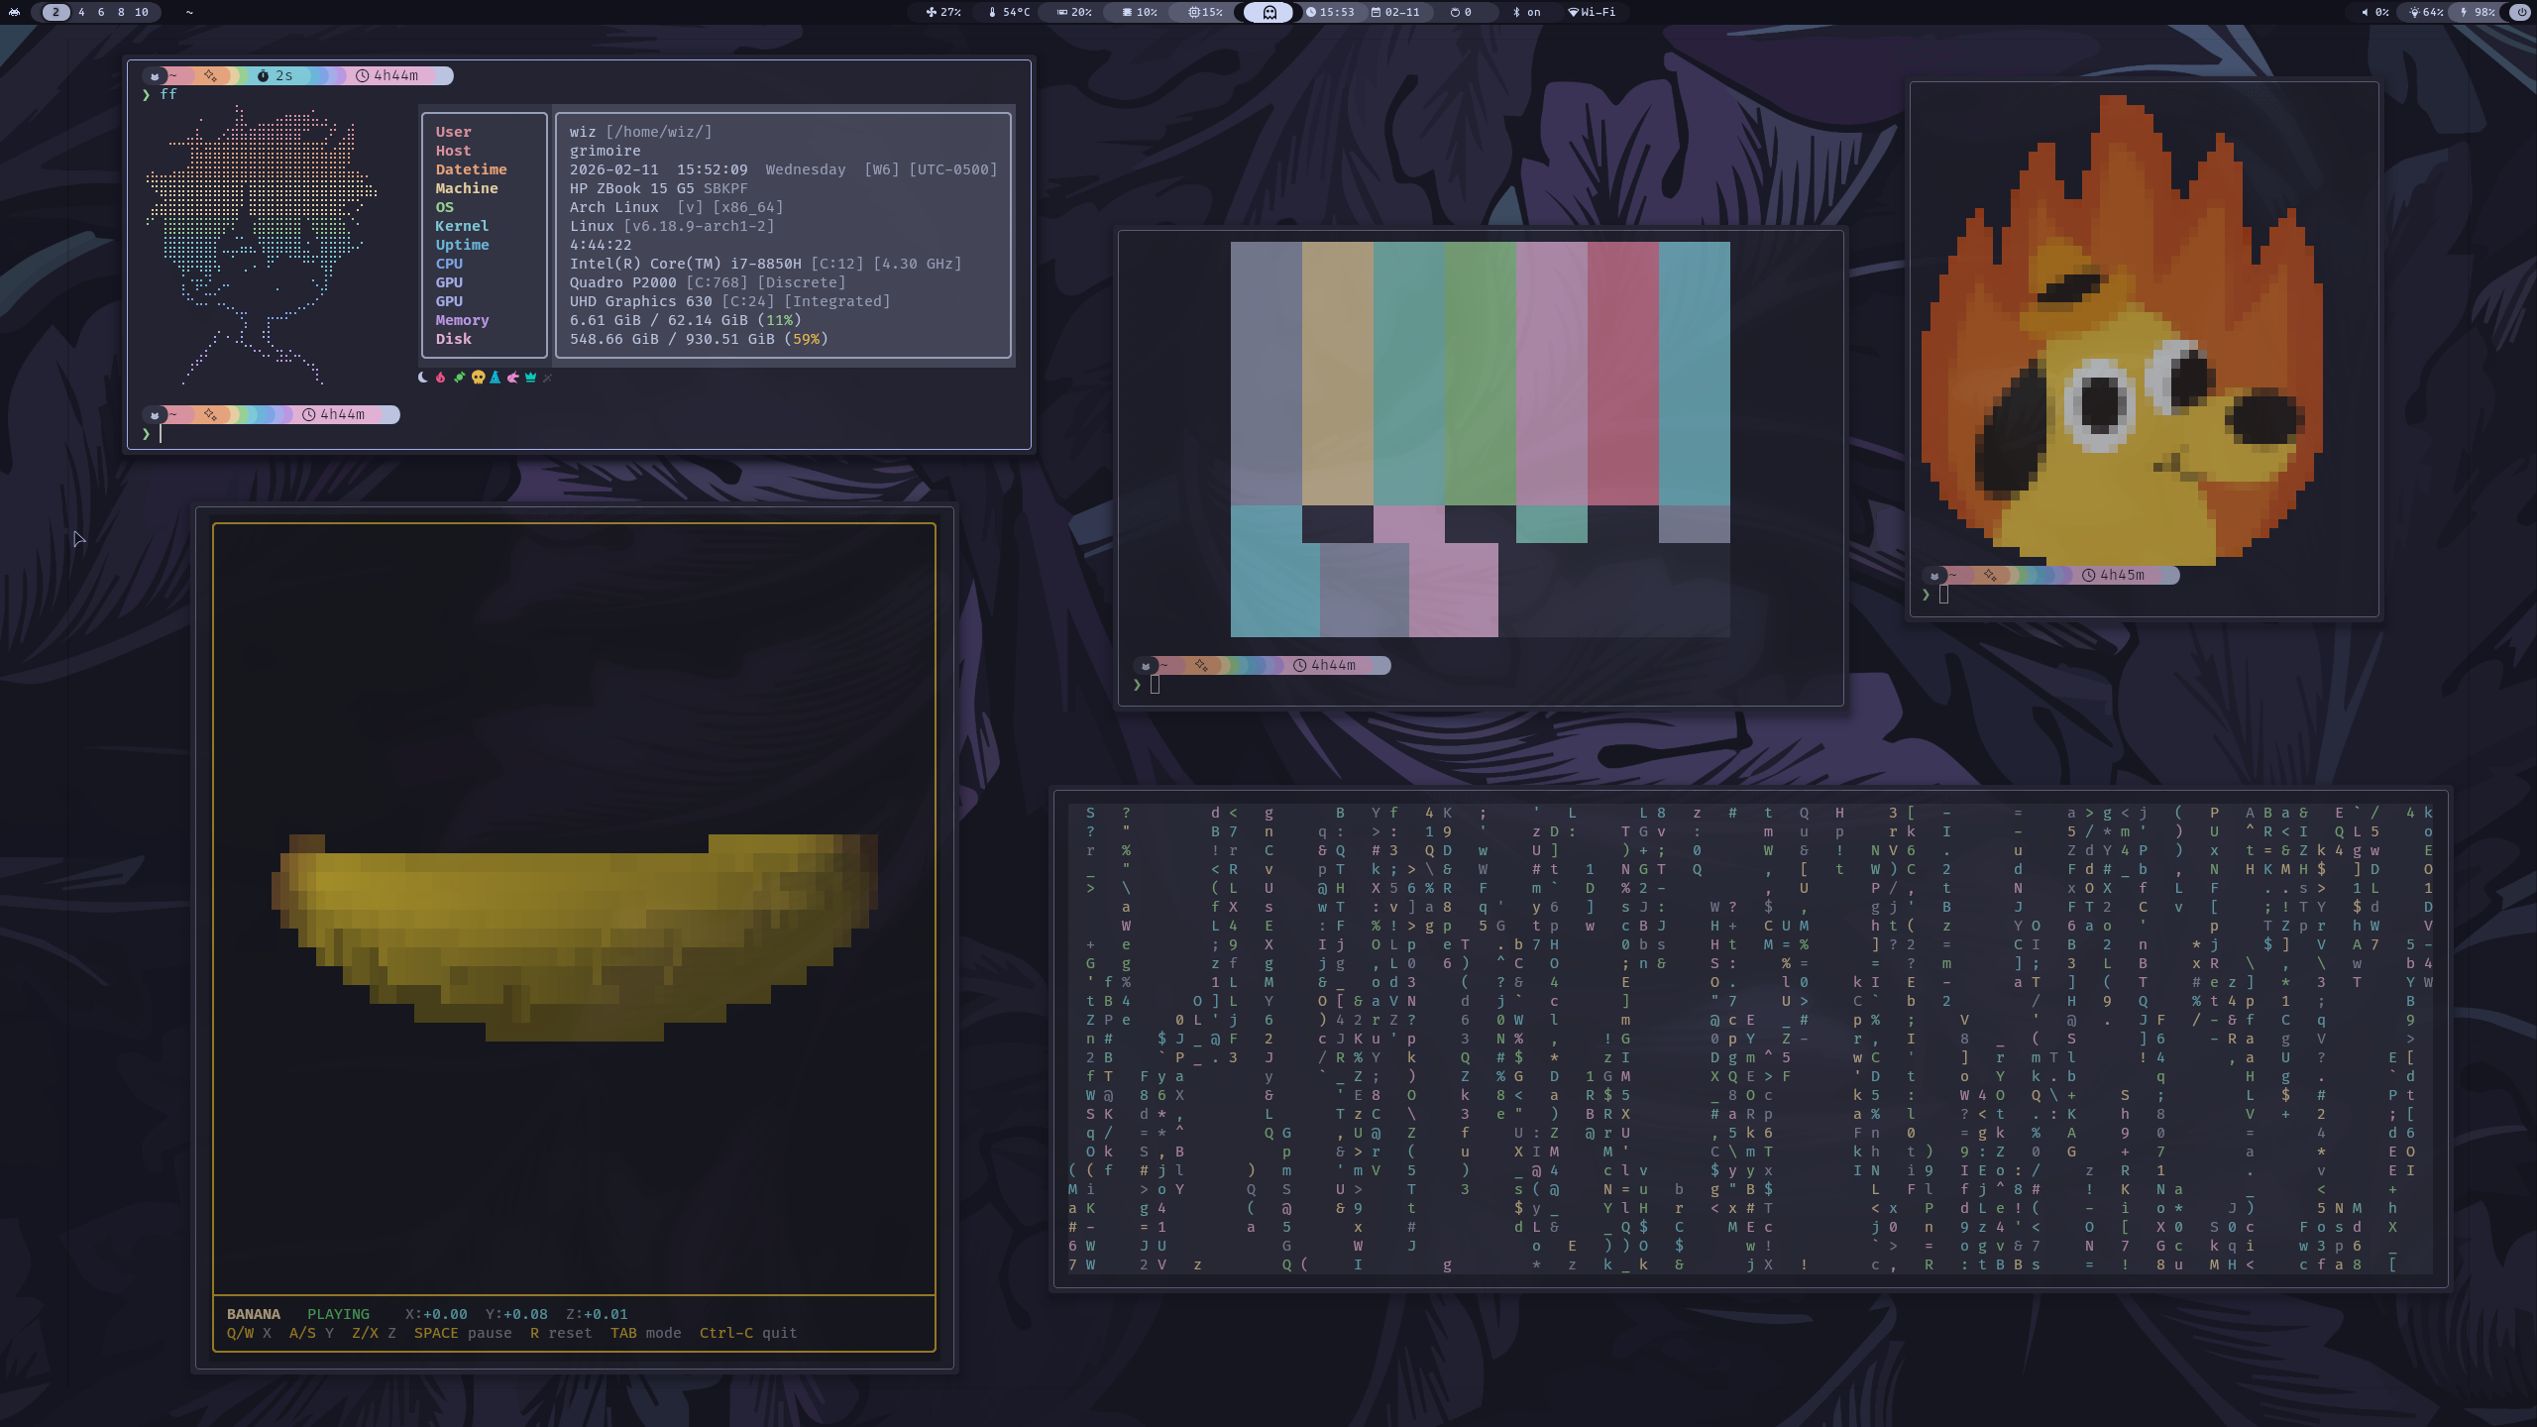Click the memory usage icon at 20%
Viewport: 2537px width, 1427px height.
click(1074, 13)
